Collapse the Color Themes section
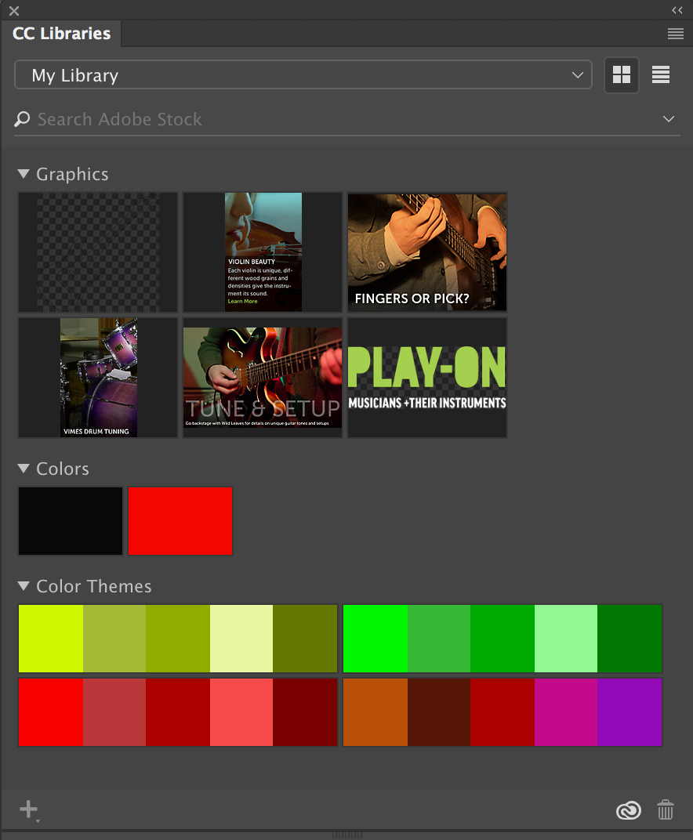 tap(23, 586)
